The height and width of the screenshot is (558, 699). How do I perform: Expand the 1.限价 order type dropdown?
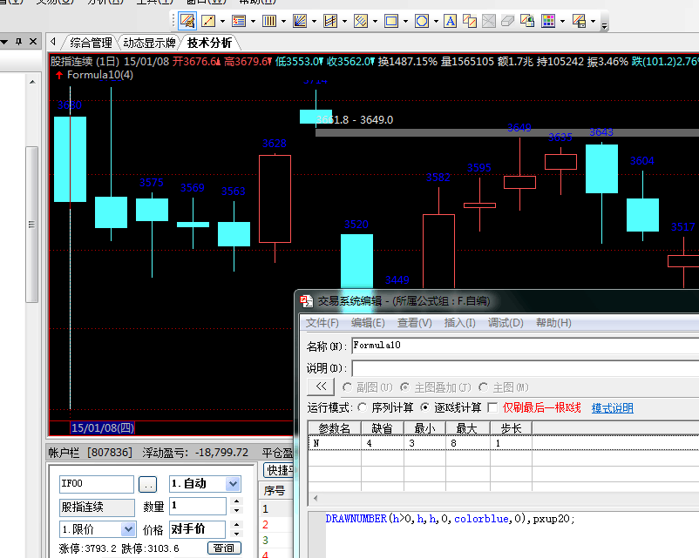[x=128, y=529]
